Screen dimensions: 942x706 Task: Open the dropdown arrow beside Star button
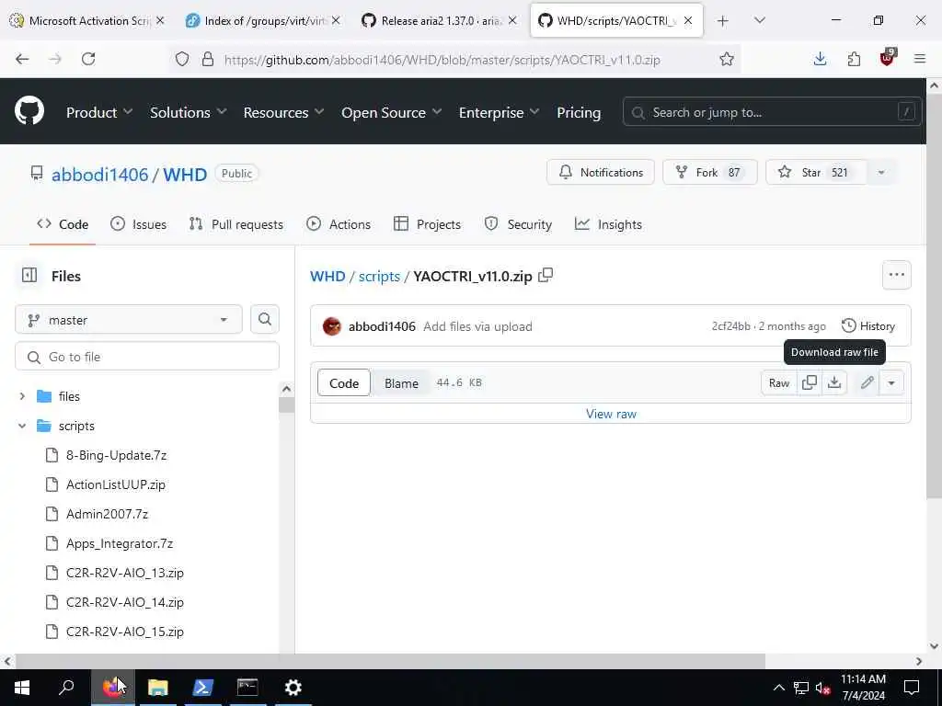point(880,172)
